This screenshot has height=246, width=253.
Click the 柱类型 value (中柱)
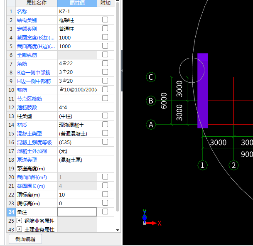pyautogui.click(x=77, y=116)
